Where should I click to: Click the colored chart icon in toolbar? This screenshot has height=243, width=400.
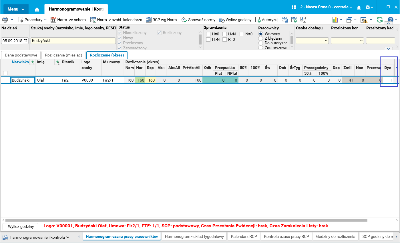(335, 20)
